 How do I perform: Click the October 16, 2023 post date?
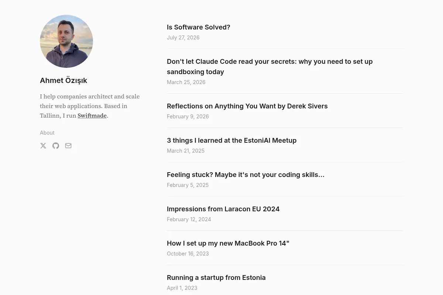tap(188, 254)
